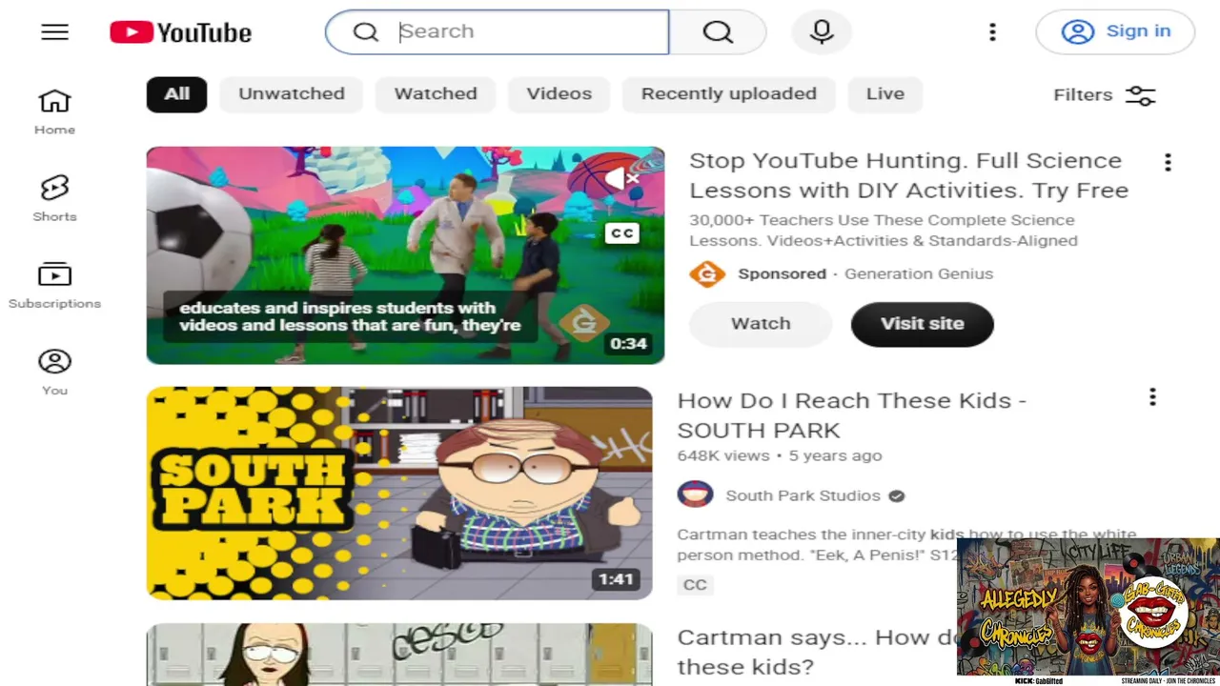
Task: Select the Watched filter chip
Action: point(436,93)
